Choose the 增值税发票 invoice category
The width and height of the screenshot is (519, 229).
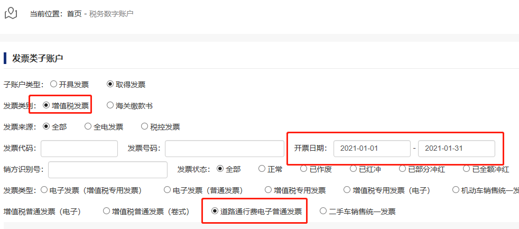[47, 105]
